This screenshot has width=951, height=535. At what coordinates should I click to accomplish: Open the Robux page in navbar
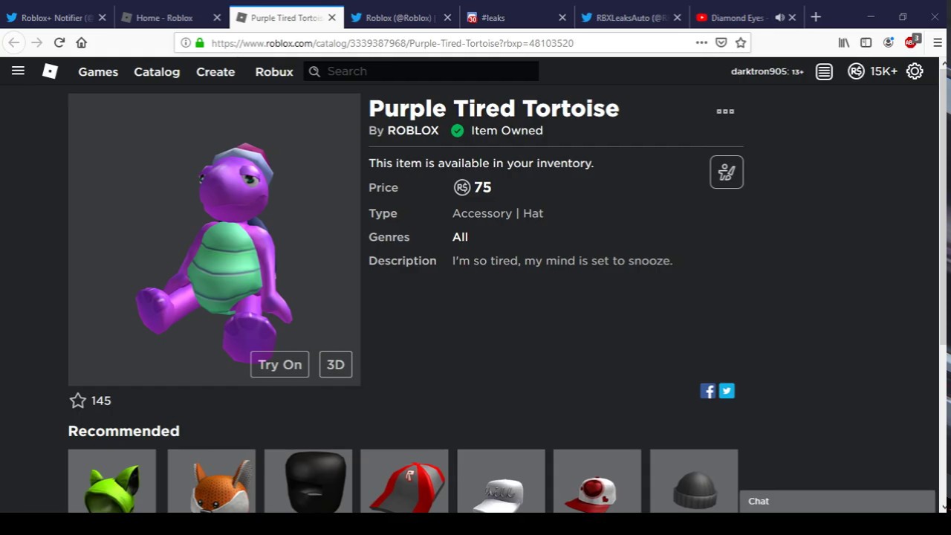[x=274, y=71]
